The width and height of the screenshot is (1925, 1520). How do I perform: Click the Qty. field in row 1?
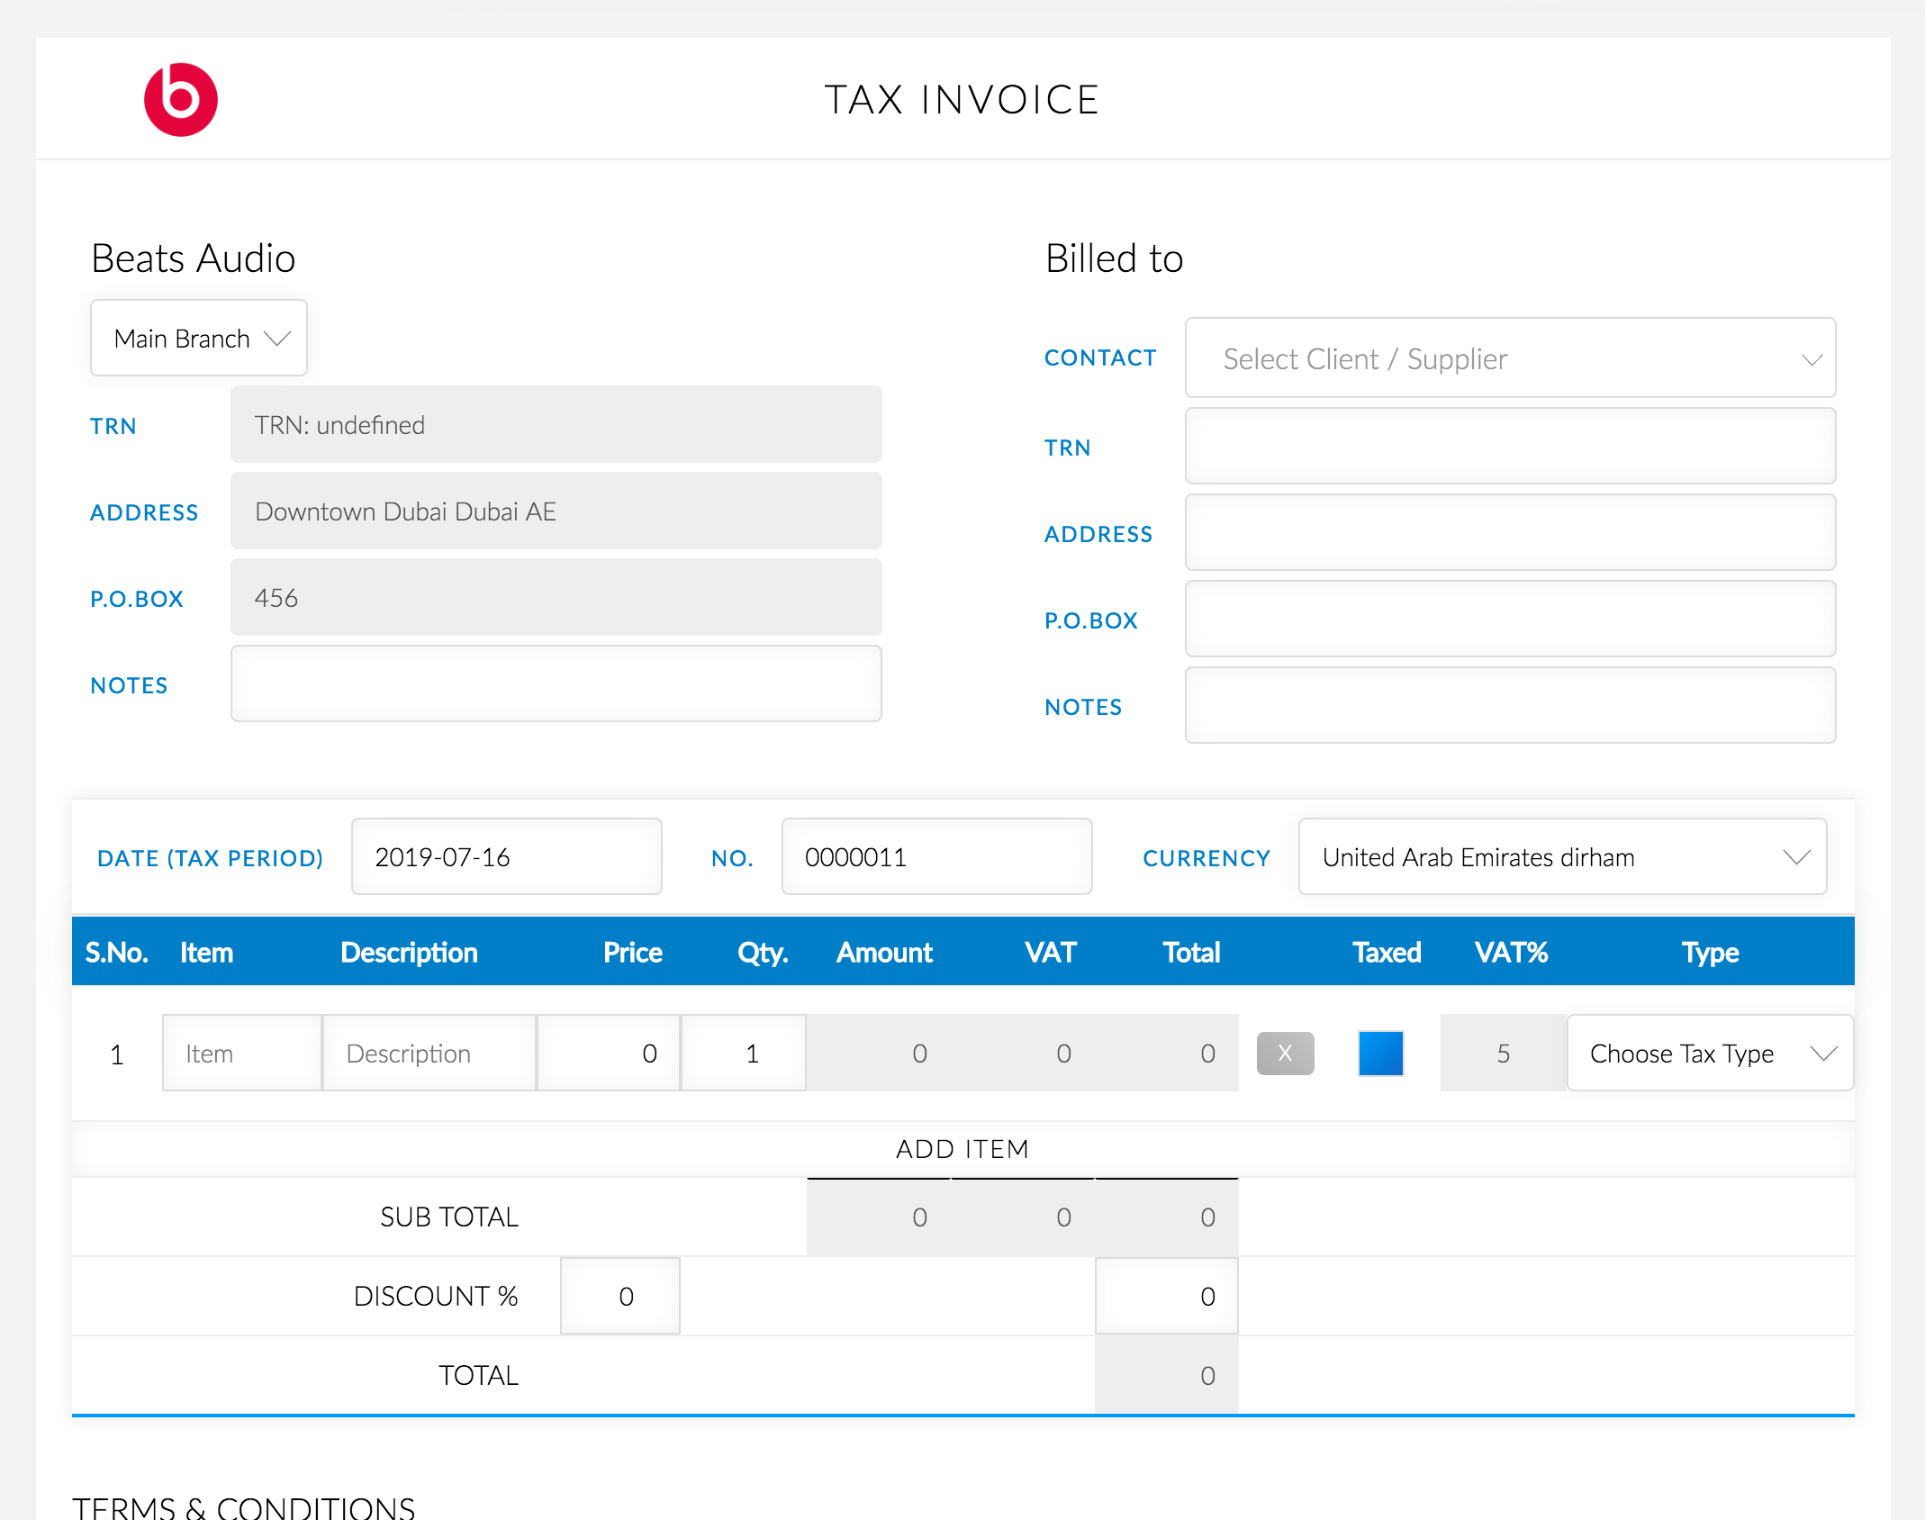(744, 1053)
